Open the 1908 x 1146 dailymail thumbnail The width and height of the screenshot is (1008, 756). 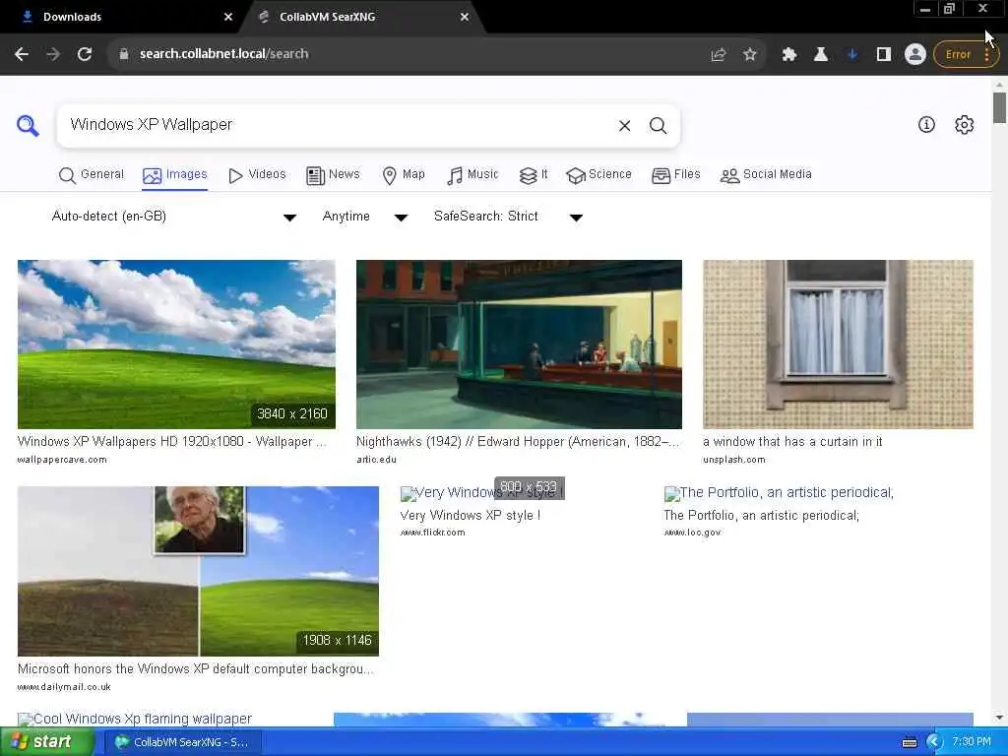pyautogui.click(x=198, y=571)
